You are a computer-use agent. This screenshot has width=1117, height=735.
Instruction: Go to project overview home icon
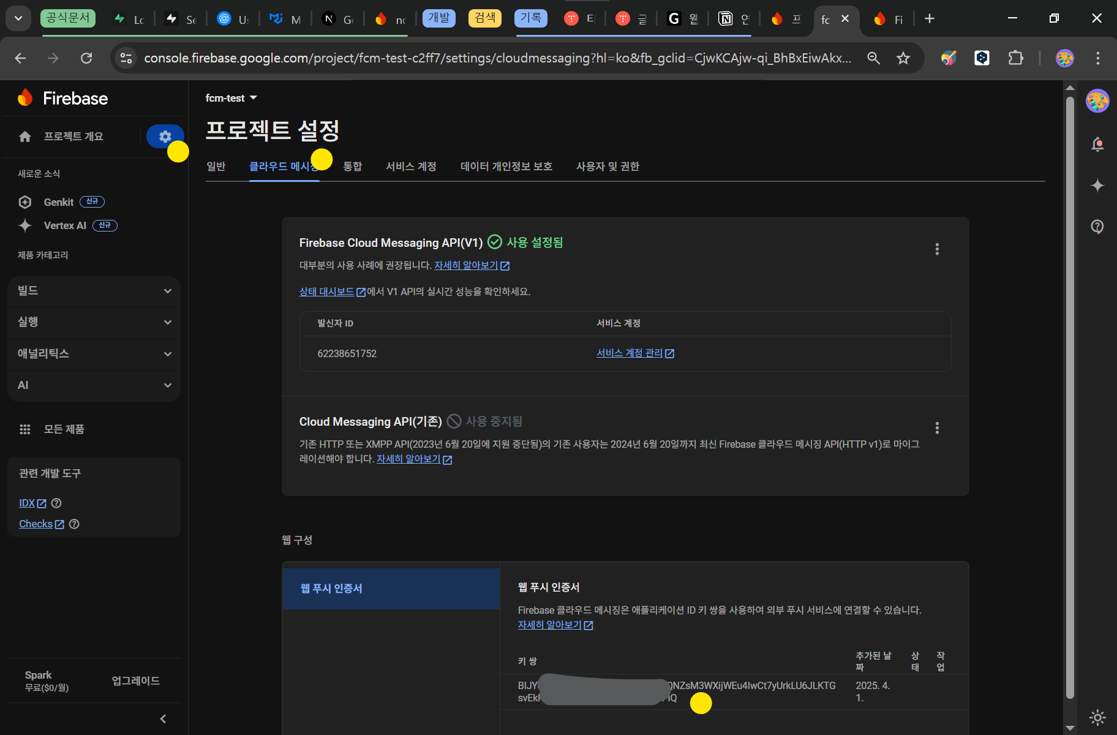[25, 137]
